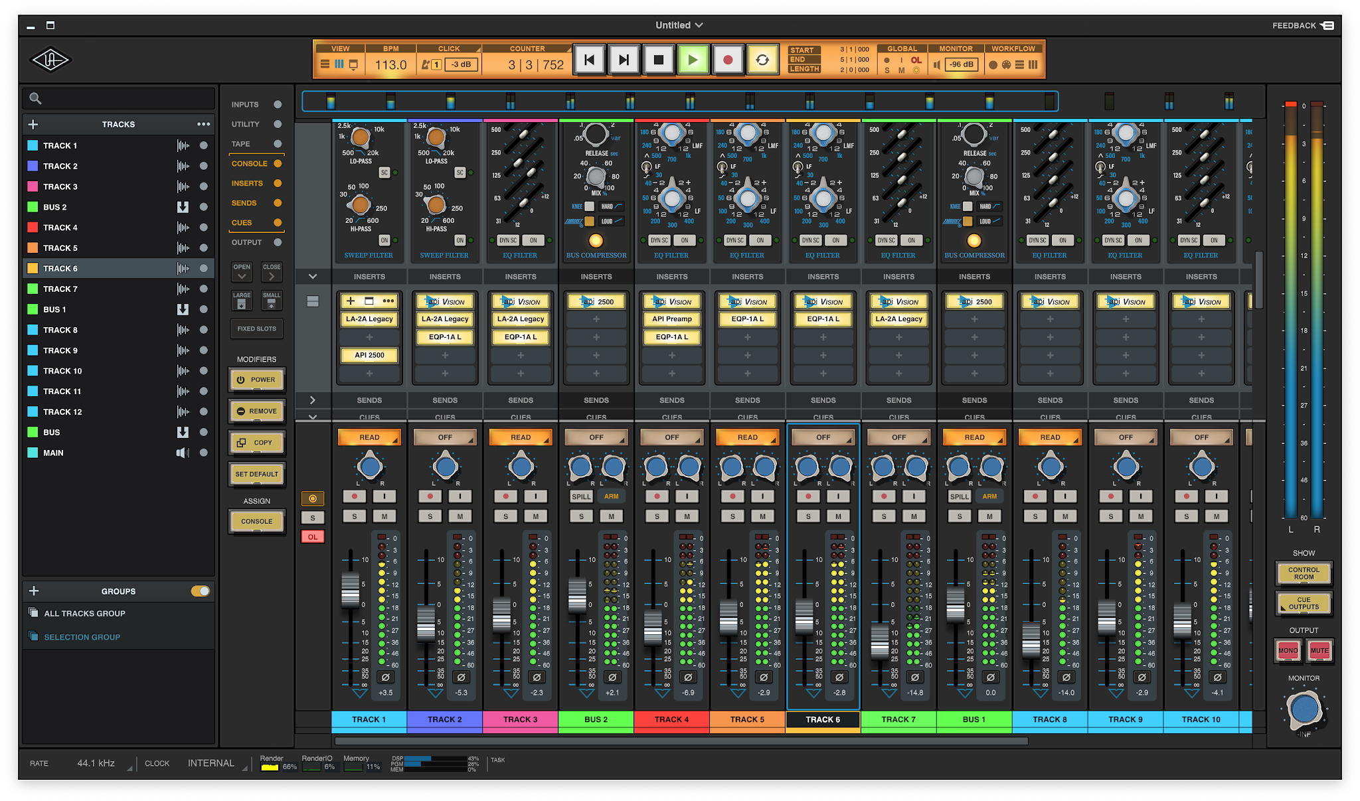Toggle the MONO output button
1360x801 pixels.
coord(1288,650)
